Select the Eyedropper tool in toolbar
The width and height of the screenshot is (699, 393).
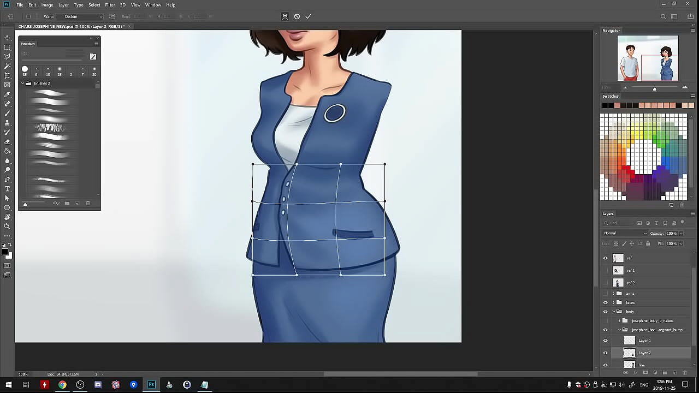click(x=7, y=94)
